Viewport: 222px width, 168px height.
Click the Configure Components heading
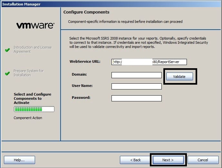[x=86, y=12]
